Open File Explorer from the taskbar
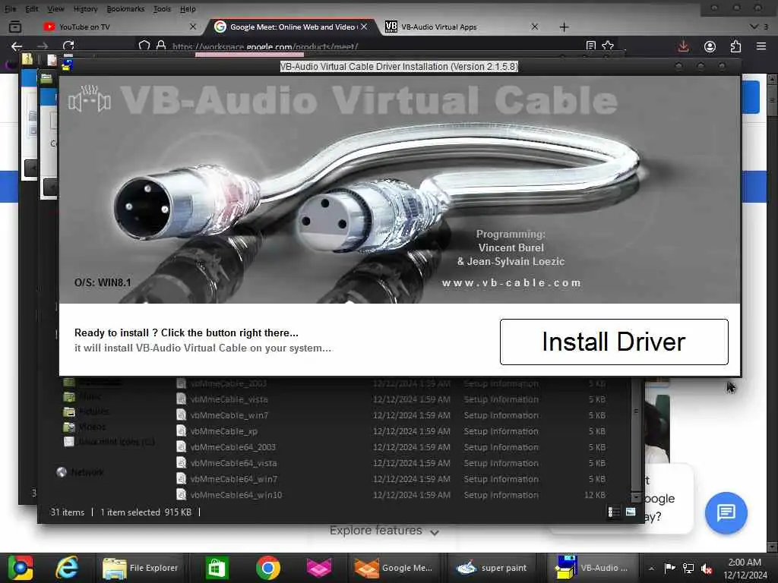The width and height of the screenshot is (778, 583). point(141,568)
